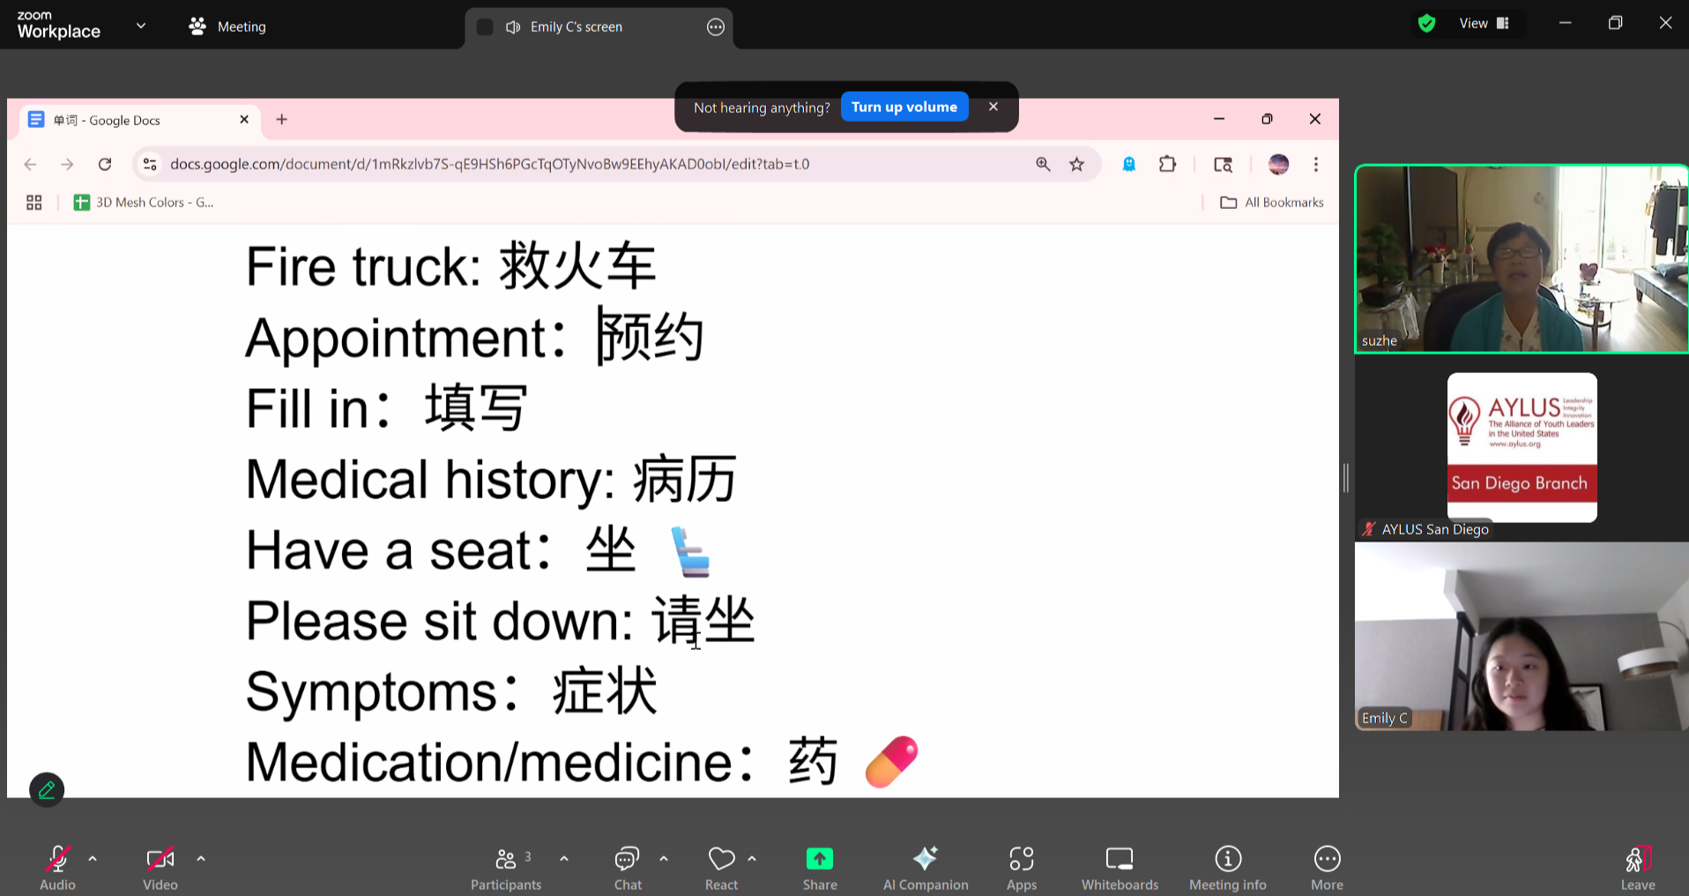Leave the meeting
1689x896 pixels.
tap(1637, 867)
